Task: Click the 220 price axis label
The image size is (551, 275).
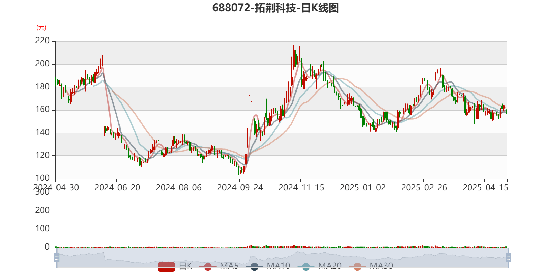Action: coord(42,41)
